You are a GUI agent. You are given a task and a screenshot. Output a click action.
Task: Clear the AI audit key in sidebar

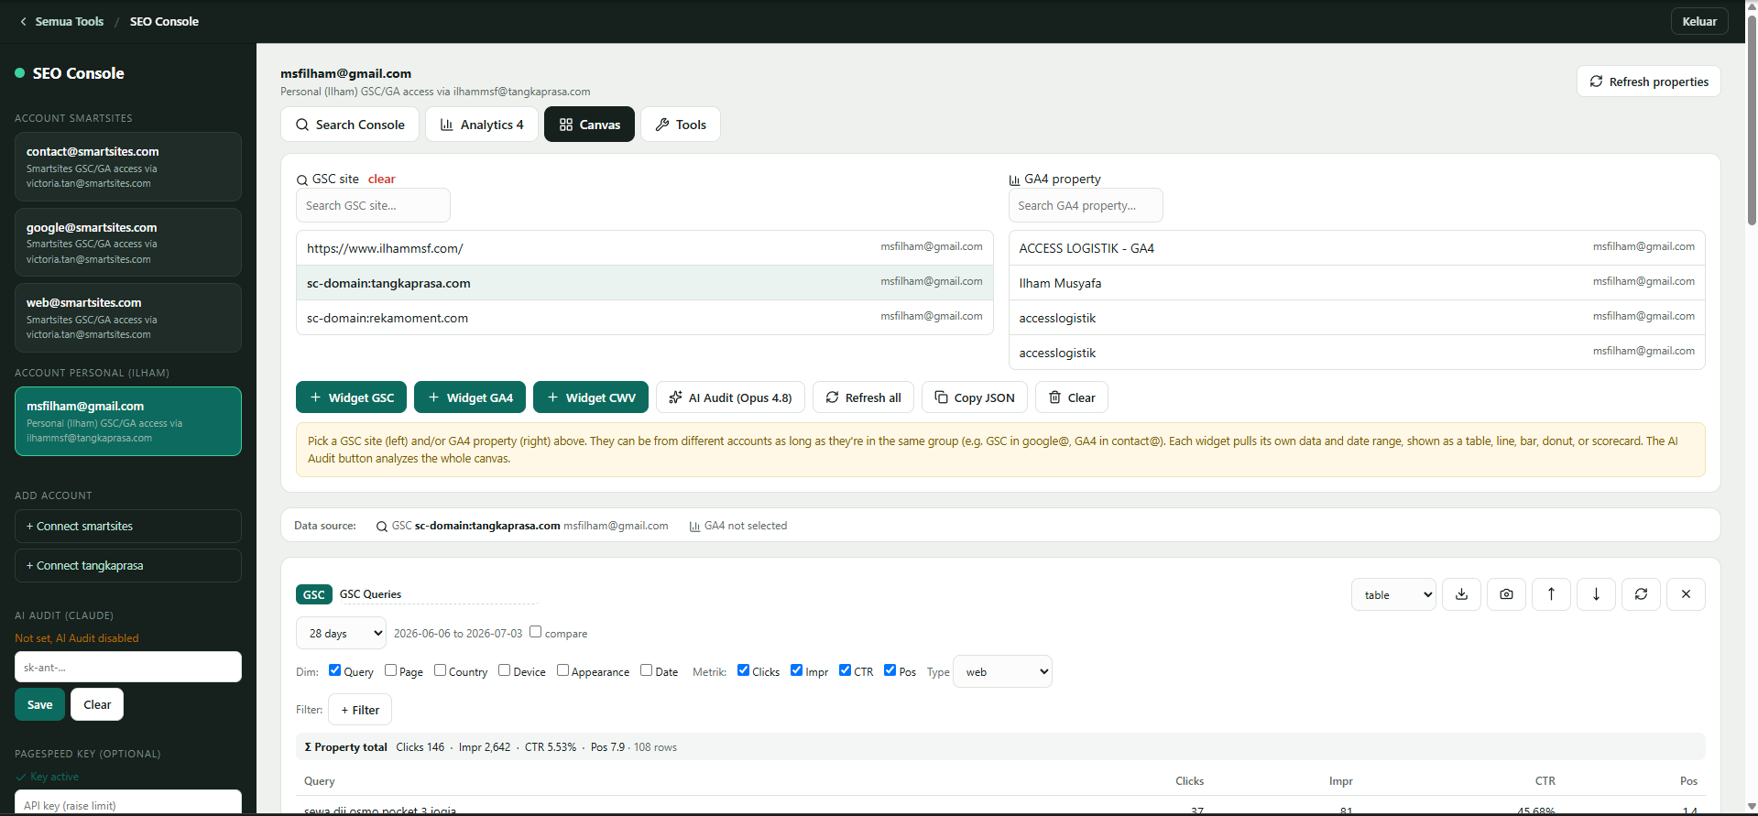(97, 704)
